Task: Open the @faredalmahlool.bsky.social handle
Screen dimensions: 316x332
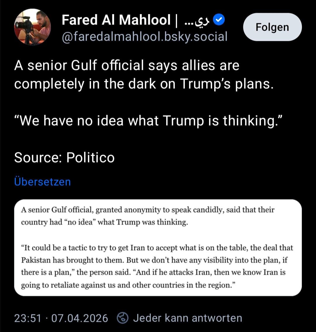Action: coord(145,37)
